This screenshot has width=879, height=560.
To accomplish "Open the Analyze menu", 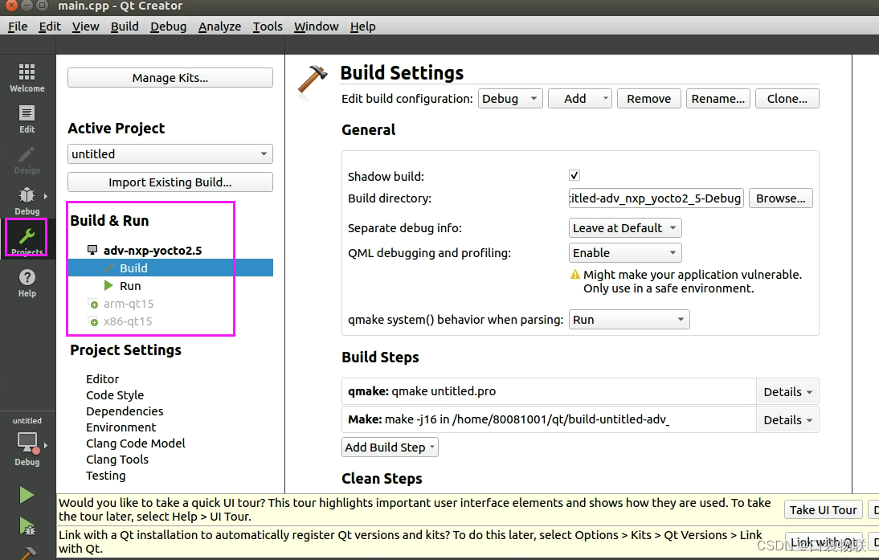I will click(220, 27).
